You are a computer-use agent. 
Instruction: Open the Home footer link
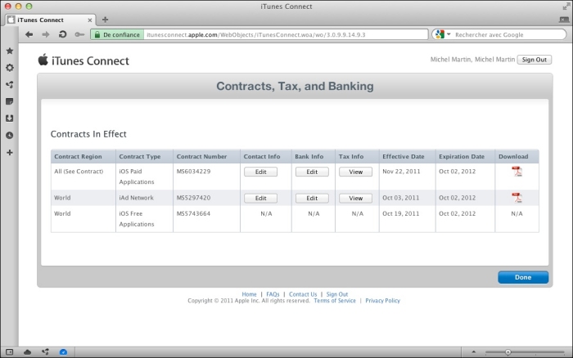pos(249,294)
